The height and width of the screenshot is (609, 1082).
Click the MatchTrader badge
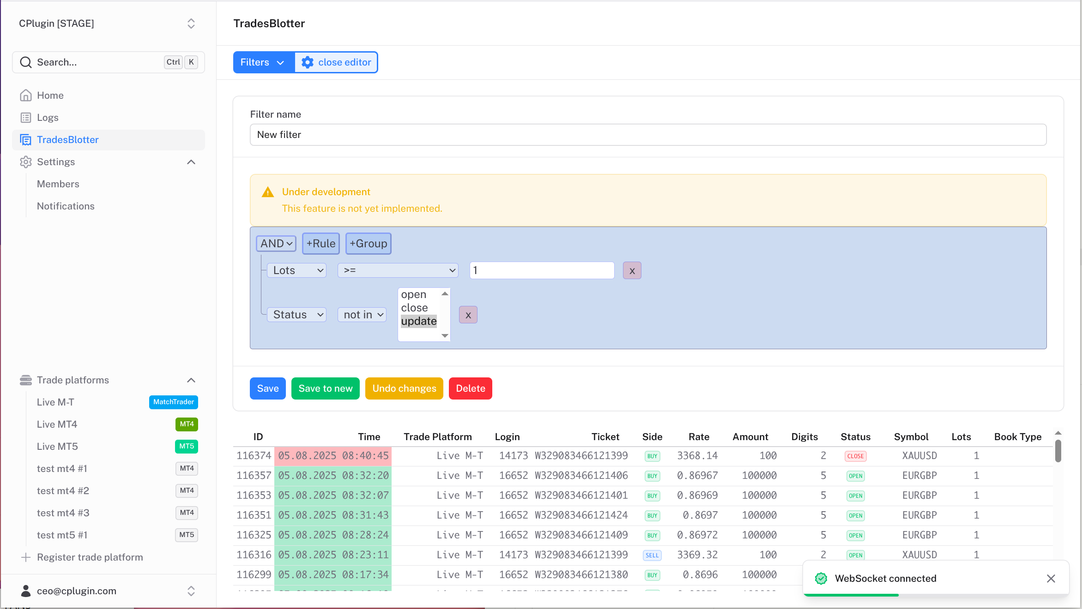(x=174, y=402)
